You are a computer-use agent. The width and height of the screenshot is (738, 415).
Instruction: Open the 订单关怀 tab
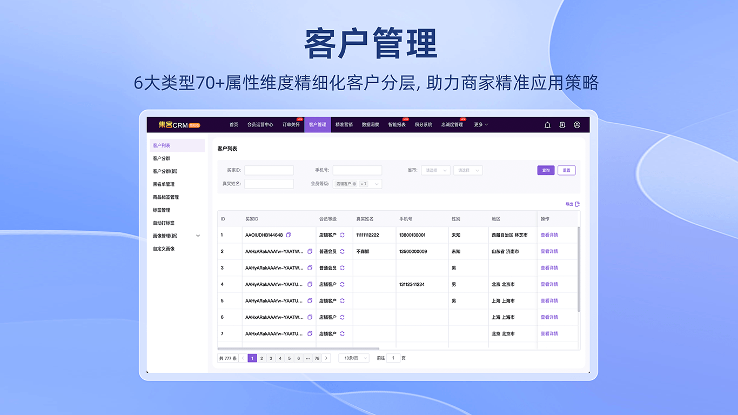point(291,125)
